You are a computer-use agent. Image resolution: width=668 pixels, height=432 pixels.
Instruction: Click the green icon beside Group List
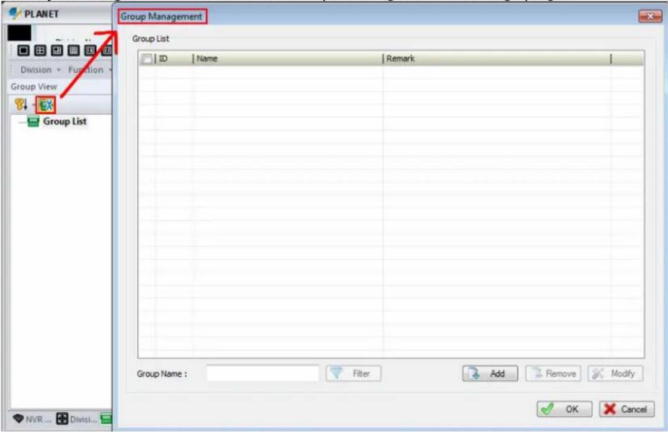pos(33,121)
